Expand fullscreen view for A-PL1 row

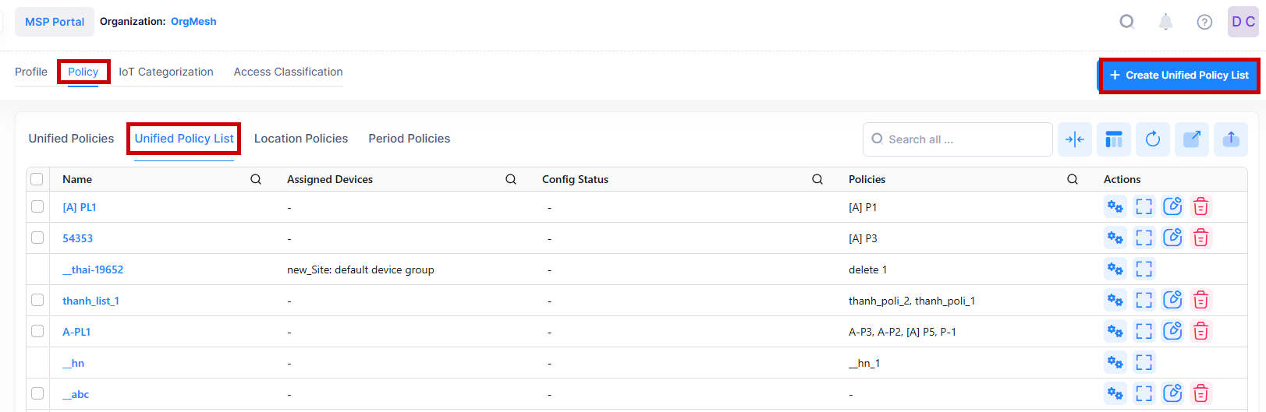coord(1144,331)
